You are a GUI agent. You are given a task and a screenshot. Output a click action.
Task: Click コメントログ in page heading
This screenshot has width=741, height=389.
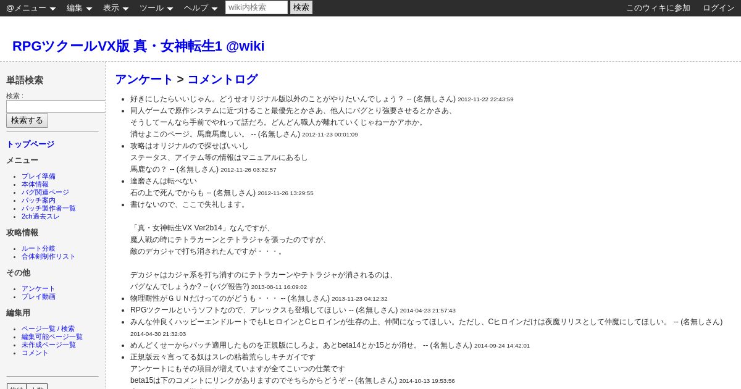tap(222, 79)
